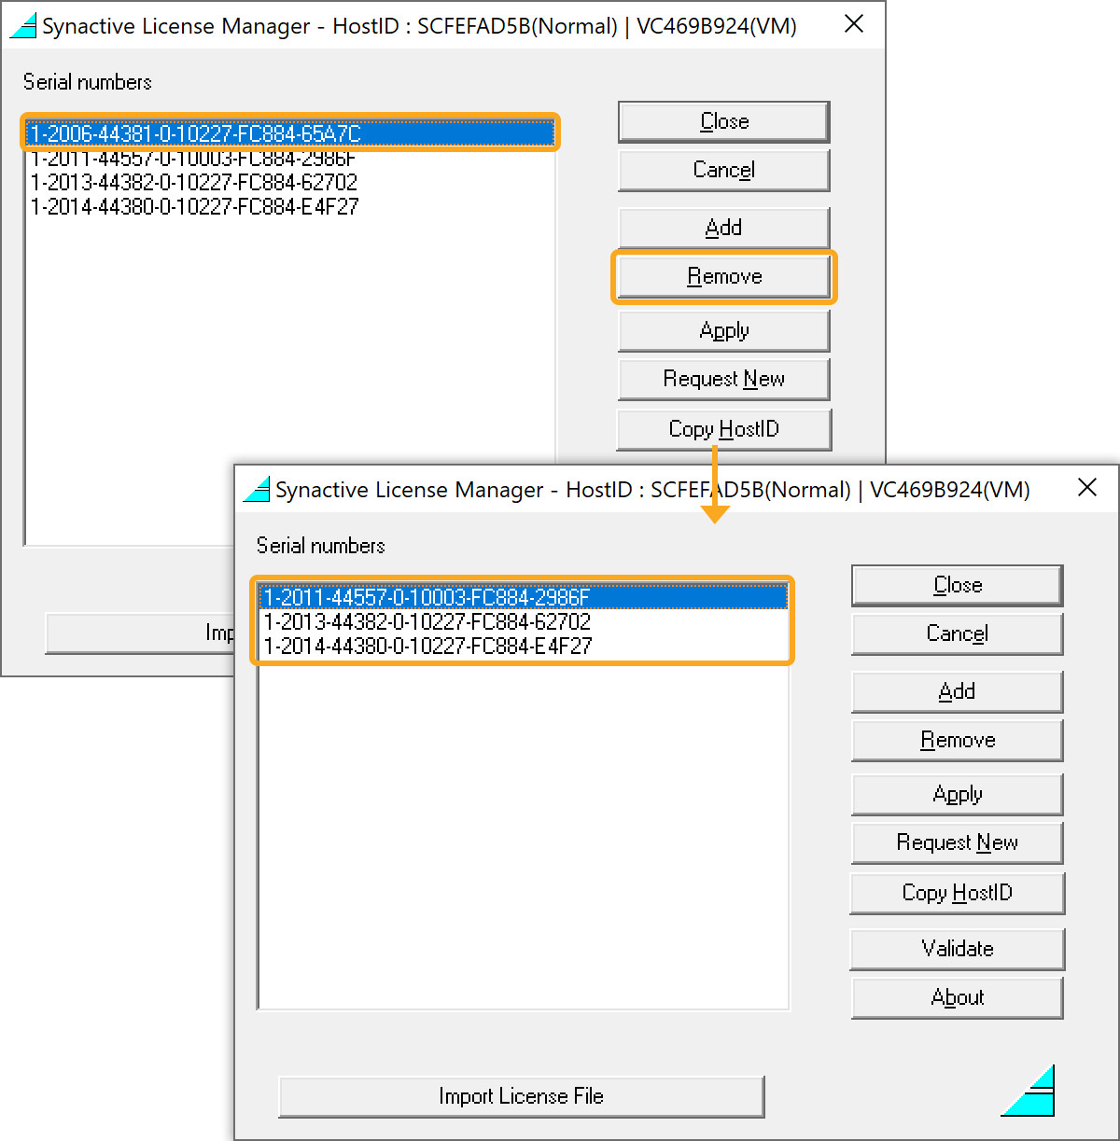This screenshot has width=1120, height=1141.
Task: Click Copy HostID in the front window
Action: [x=958, y=894]
